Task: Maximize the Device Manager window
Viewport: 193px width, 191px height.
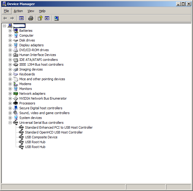Action: pos(183,4)
